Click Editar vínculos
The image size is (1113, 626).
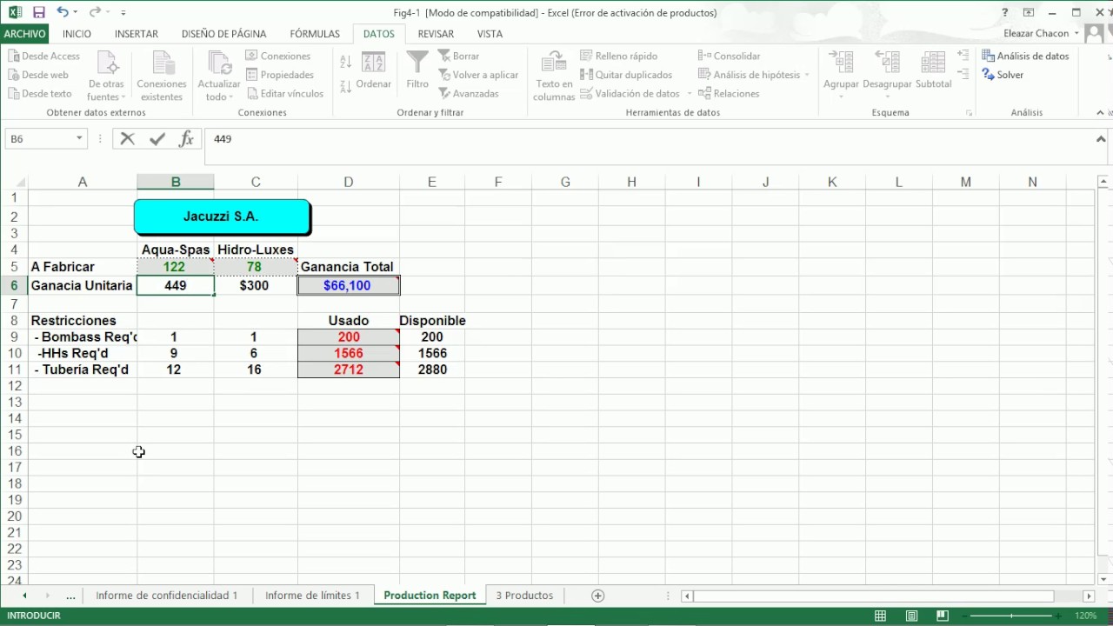(x=285, y=93)
